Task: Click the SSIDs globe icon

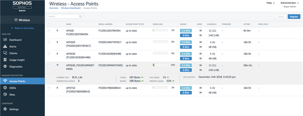Action: tap(5, 88)
